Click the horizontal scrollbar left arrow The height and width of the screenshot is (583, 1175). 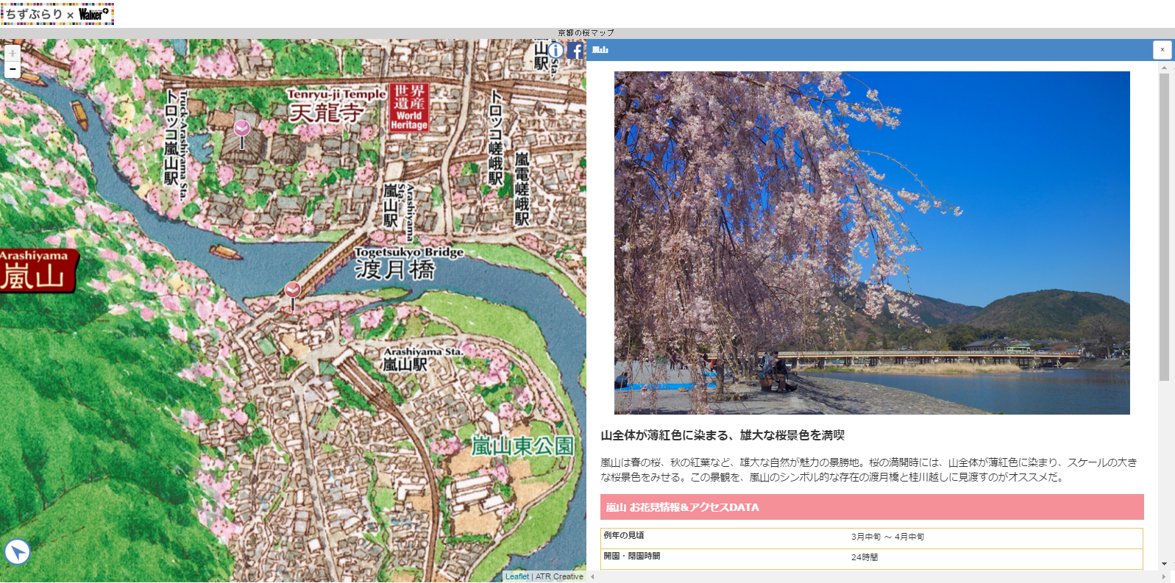(592, 577)
